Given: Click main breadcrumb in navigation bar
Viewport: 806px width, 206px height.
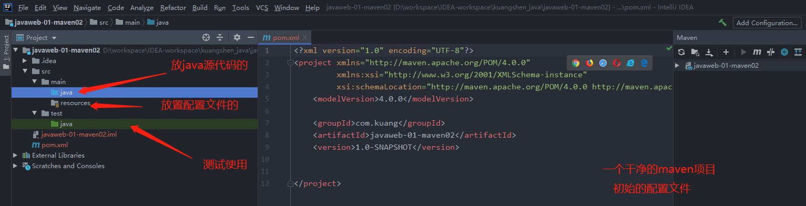Looking at the screenshot, I should click(128, 23).
